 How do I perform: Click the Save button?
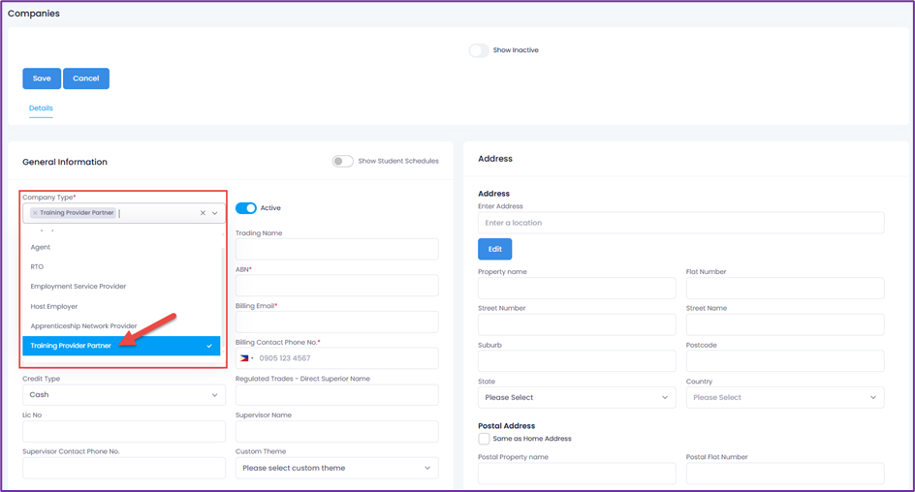point(42,78)
